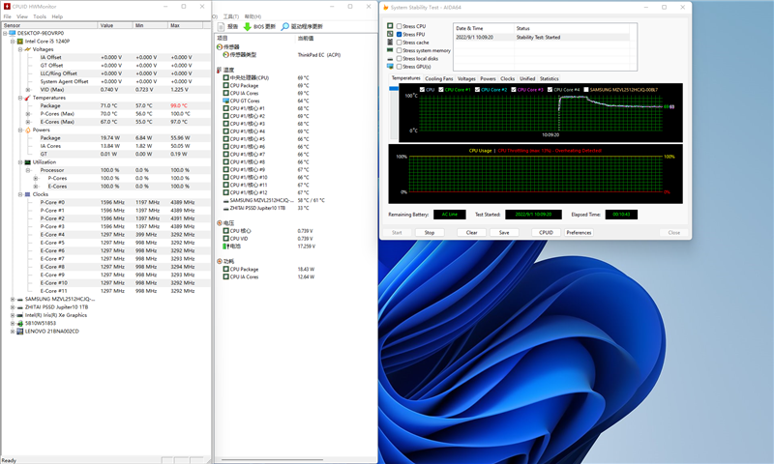
Task: Enable the Stress cache checkbox
Action: [399, 43]
